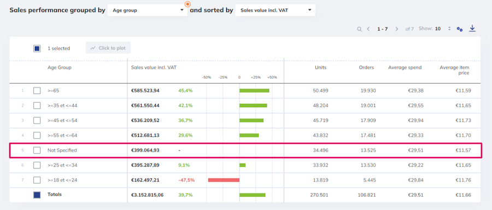492x210 pixels.
Task: Tick the Not Specified row checkbox
Action: (x=37, y=150)
